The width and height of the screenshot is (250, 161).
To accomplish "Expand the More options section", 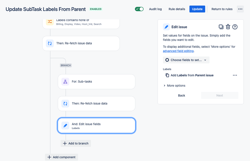I will (x=174, y=86).
